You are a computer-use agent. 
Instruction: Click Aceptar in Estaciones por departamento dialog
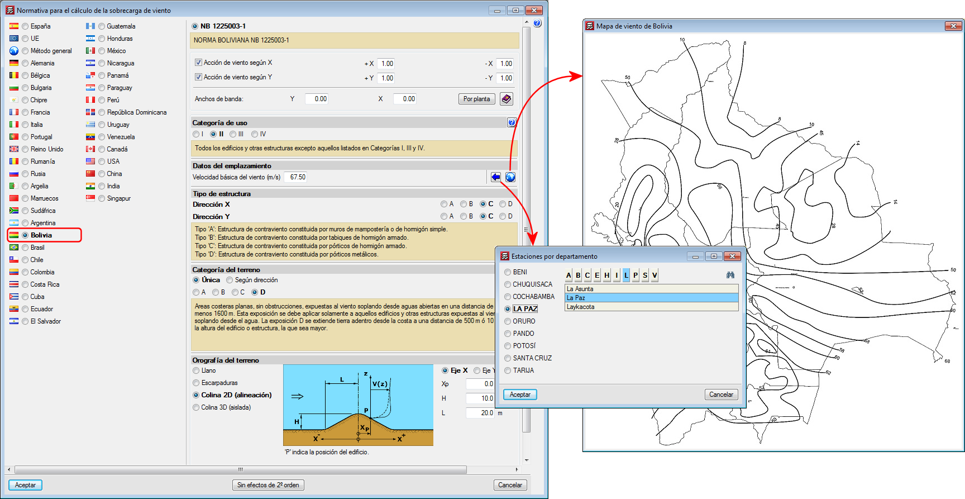[x=520, y=395]
